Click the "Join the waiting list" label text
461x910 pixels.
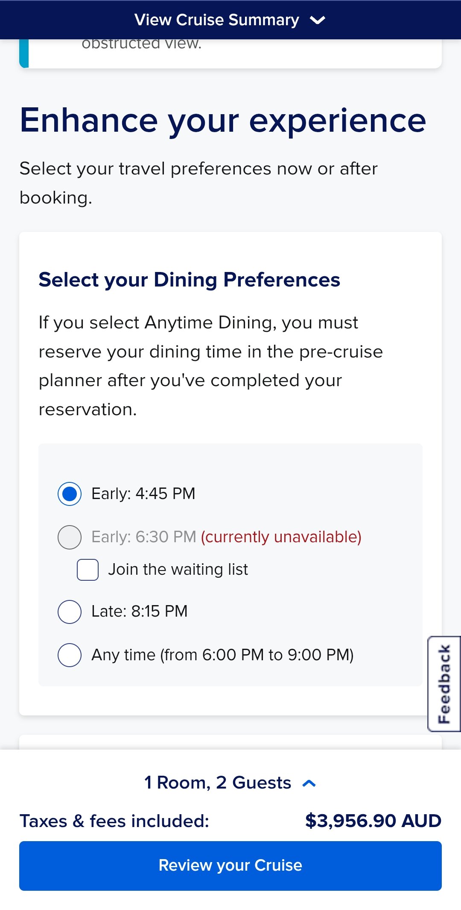click(x=178, y=570)
